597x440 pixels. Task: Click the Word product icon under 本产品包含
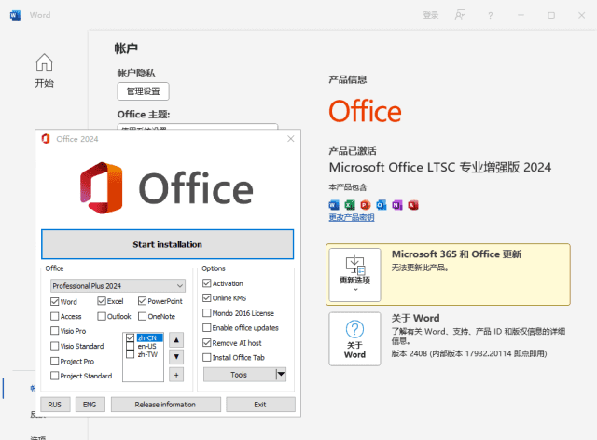334,205
